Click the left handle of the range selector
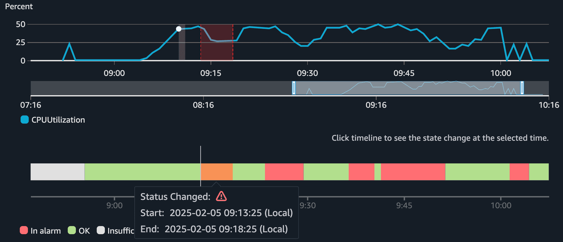563x242 pixels. pyautogui.click(x=294, y=88)
